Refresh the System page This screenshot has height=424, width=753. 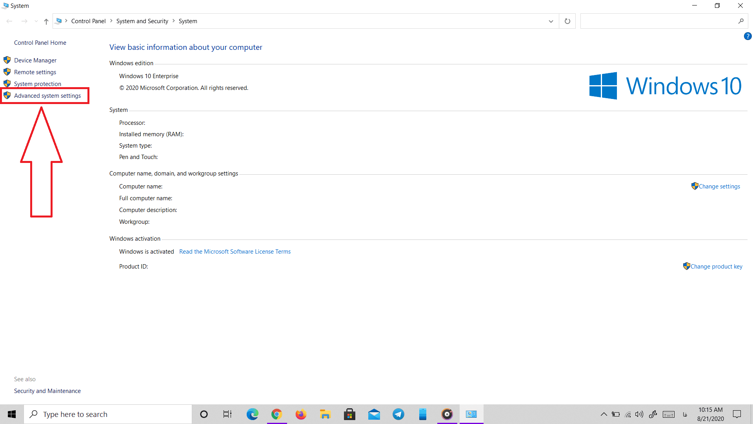567,21
